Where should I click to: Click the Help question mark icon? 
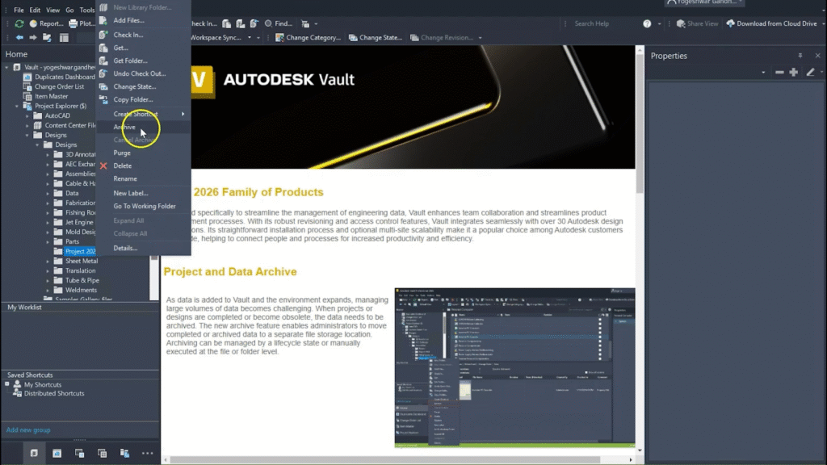coord(647,23)
